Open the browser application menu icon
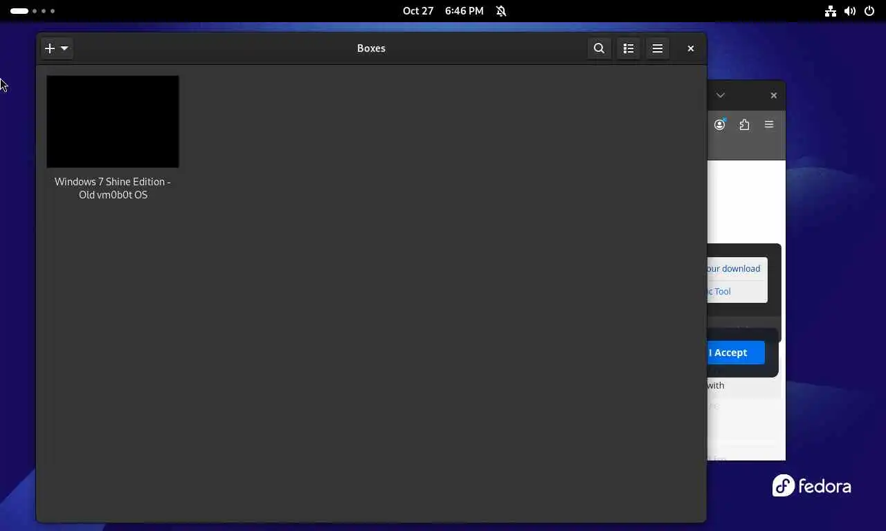The width and height of the screenshot is (886, 531). 769,124
